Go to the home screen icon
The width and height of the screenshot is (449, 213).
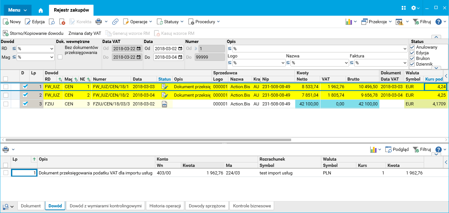(41, 10)
